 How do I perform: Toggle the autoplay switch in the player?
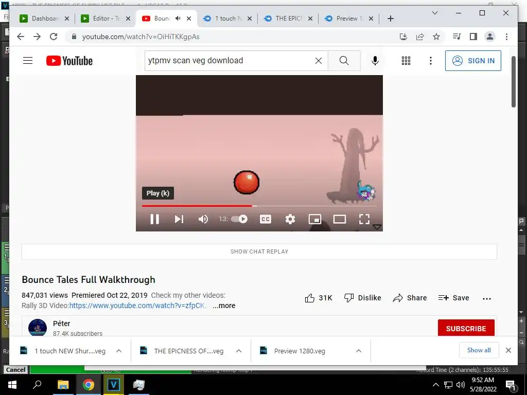pos(239,219)
